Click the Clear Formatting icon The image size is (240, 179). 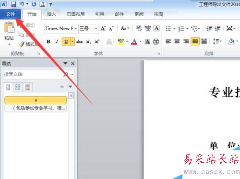click(139, 28)
